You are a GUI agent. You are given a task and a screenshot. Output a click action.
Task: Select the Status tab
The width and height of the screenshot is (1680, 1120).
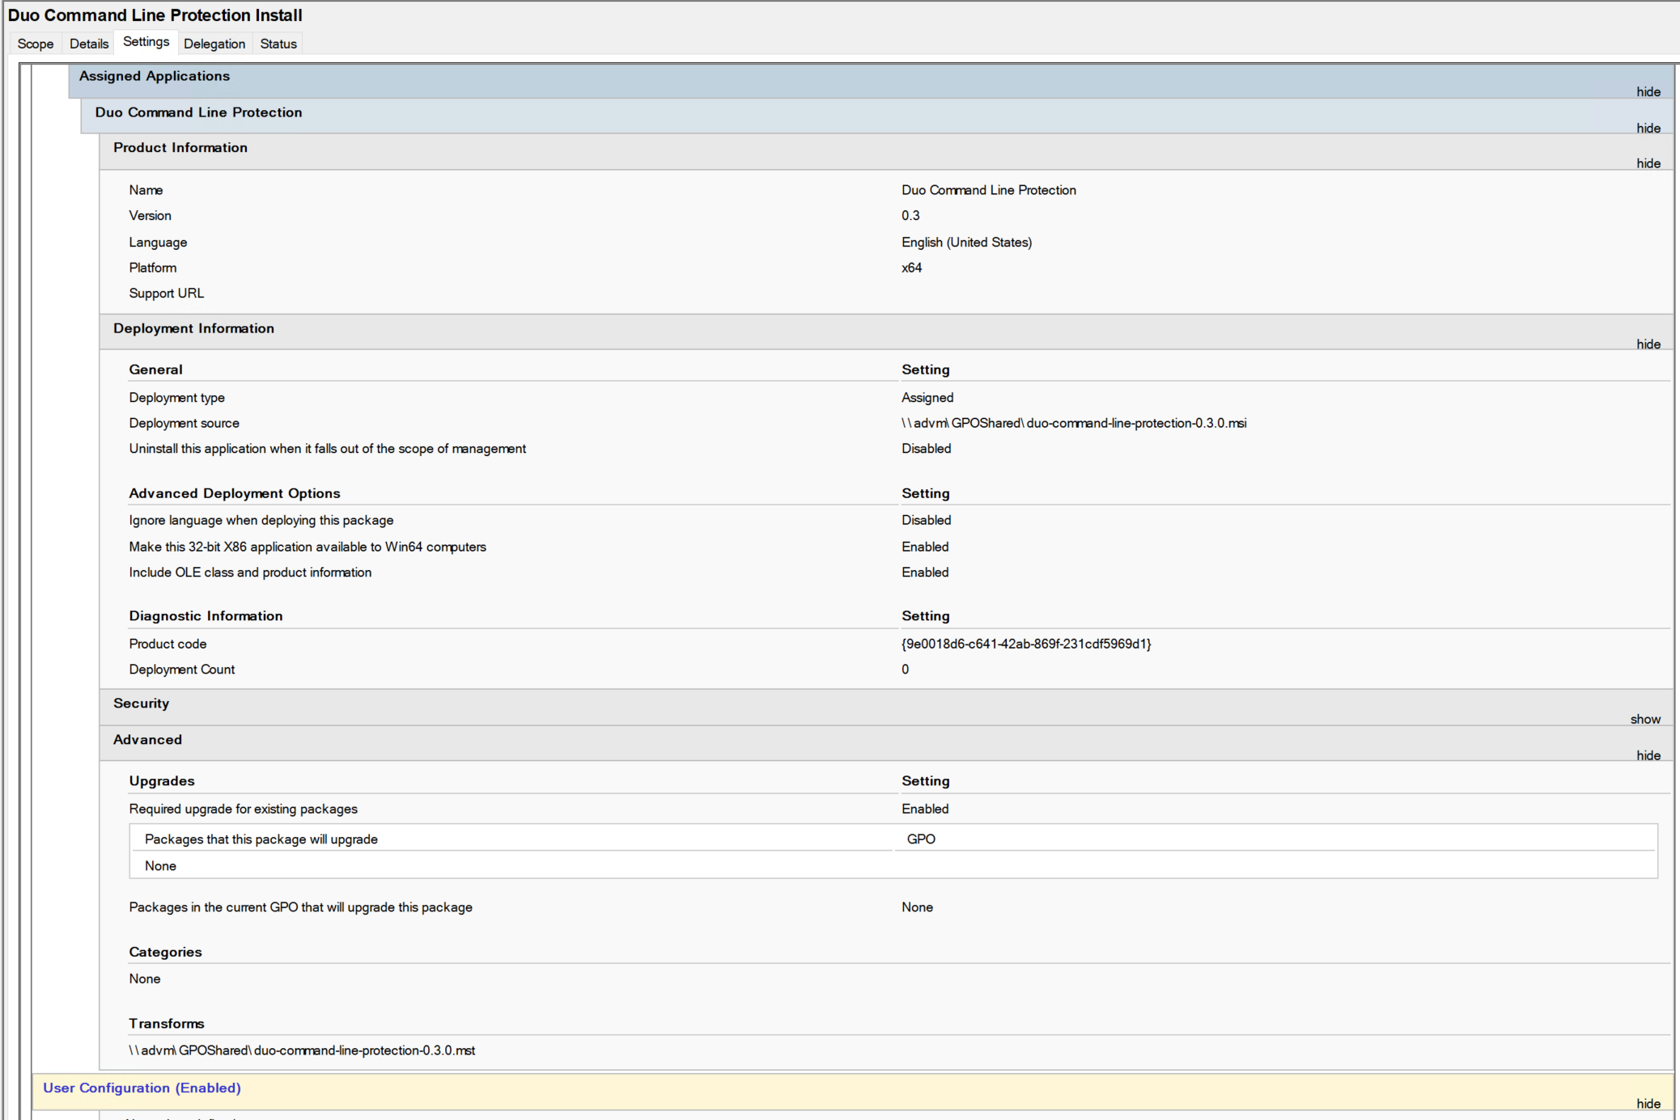tap(278, 43)
